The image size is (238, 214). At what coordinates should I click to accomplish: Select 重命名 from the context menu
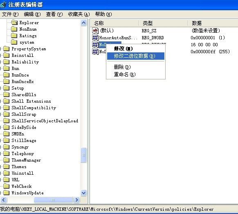click(125, 74)
